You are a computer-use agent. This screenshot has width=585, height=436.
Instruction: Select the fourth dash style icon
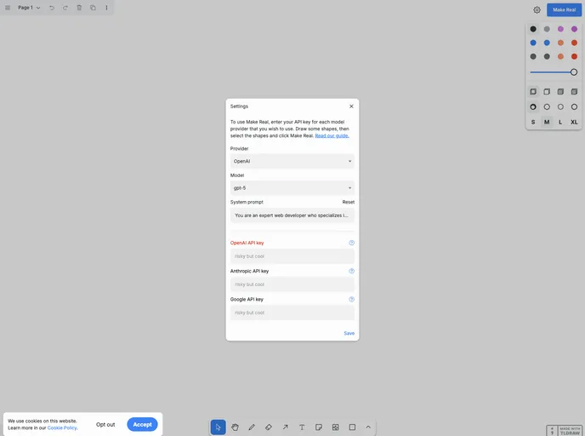(574, 106)
